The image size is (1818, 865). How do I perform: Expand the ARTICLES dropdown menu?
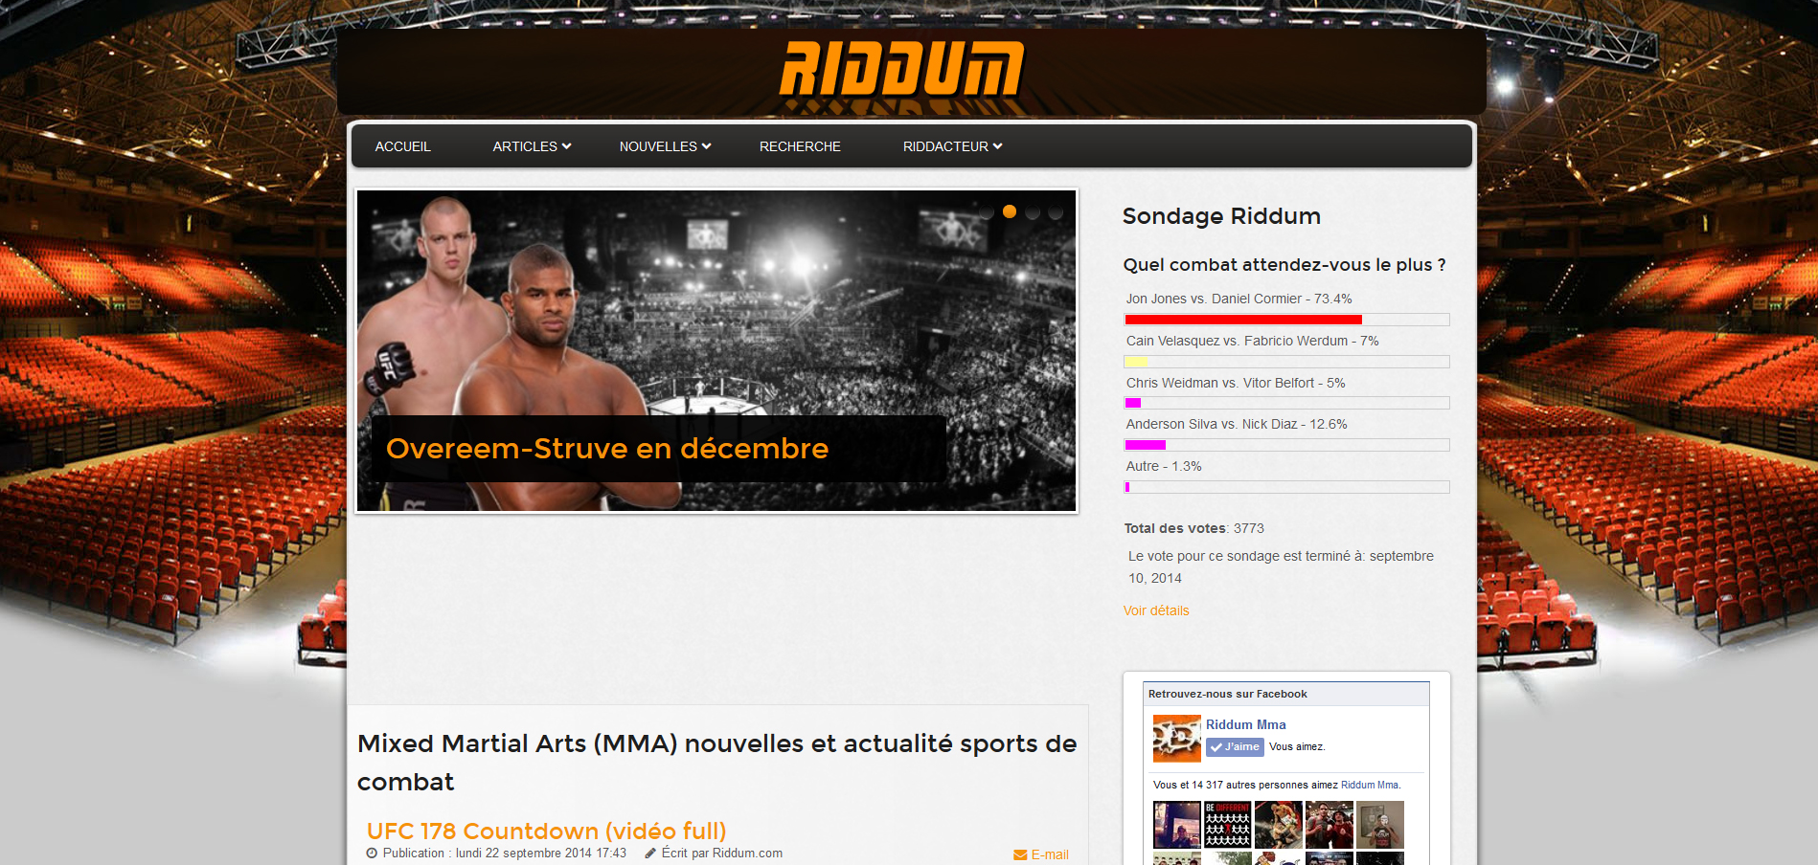click(x=532, y=146)
